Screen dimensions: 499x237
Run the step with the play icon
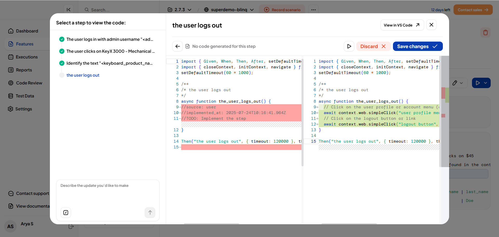coord(349,46)
